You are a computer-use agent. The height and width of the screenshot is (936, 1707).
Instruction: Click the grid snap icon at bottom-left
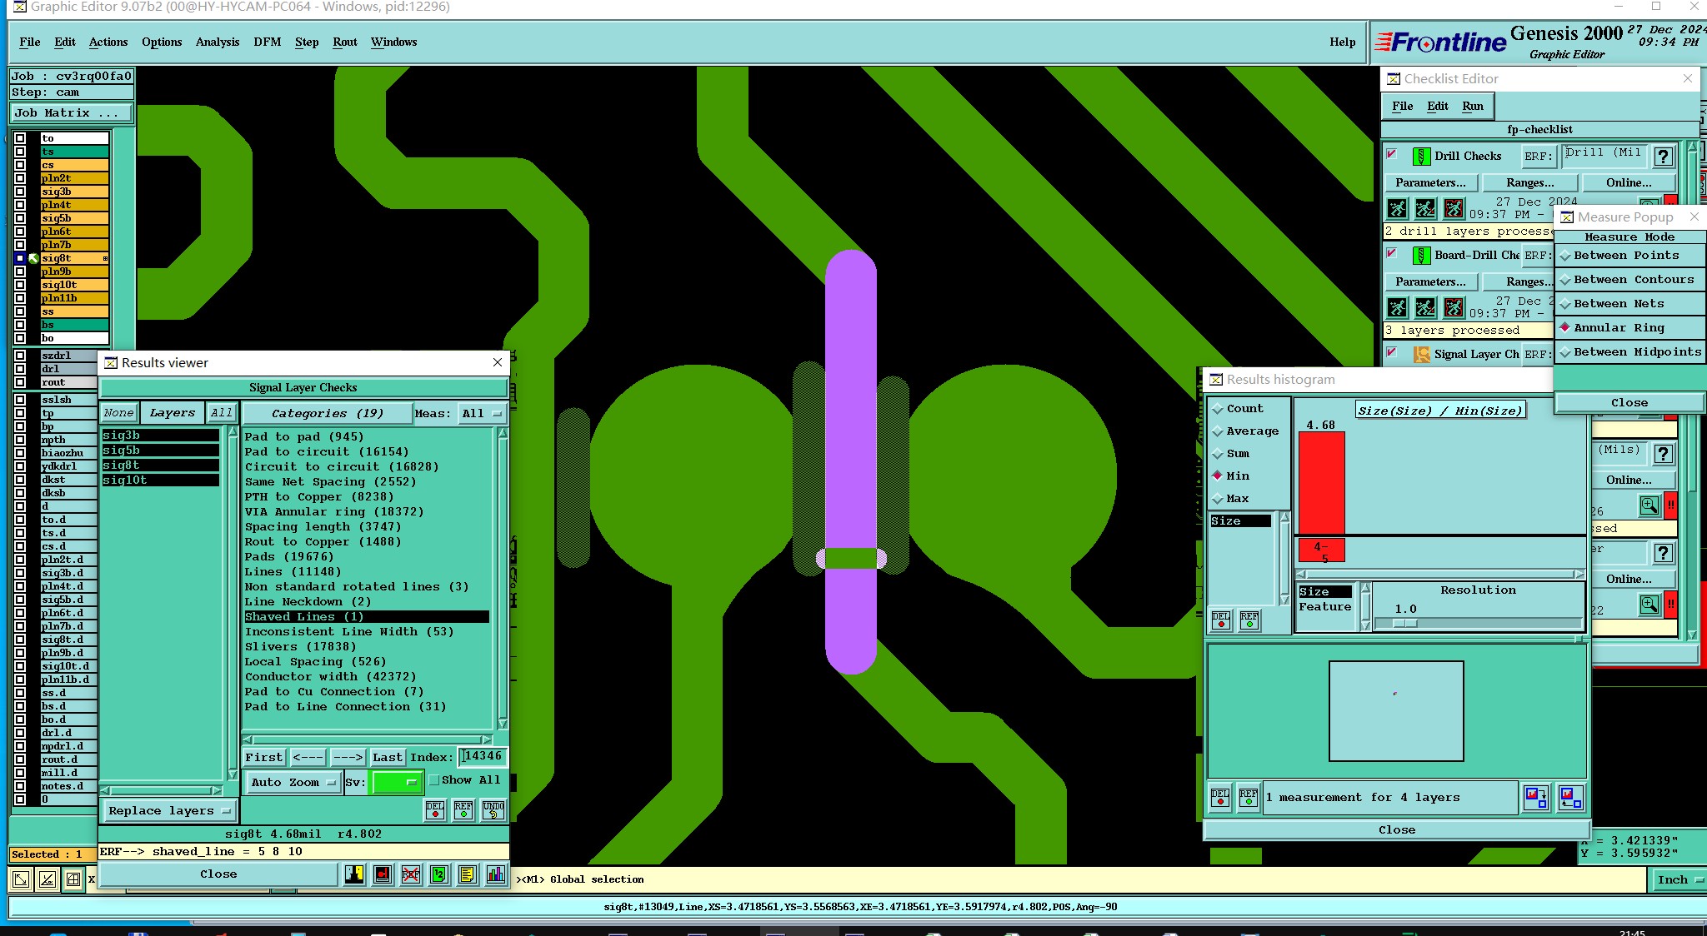tap(73, 879)
